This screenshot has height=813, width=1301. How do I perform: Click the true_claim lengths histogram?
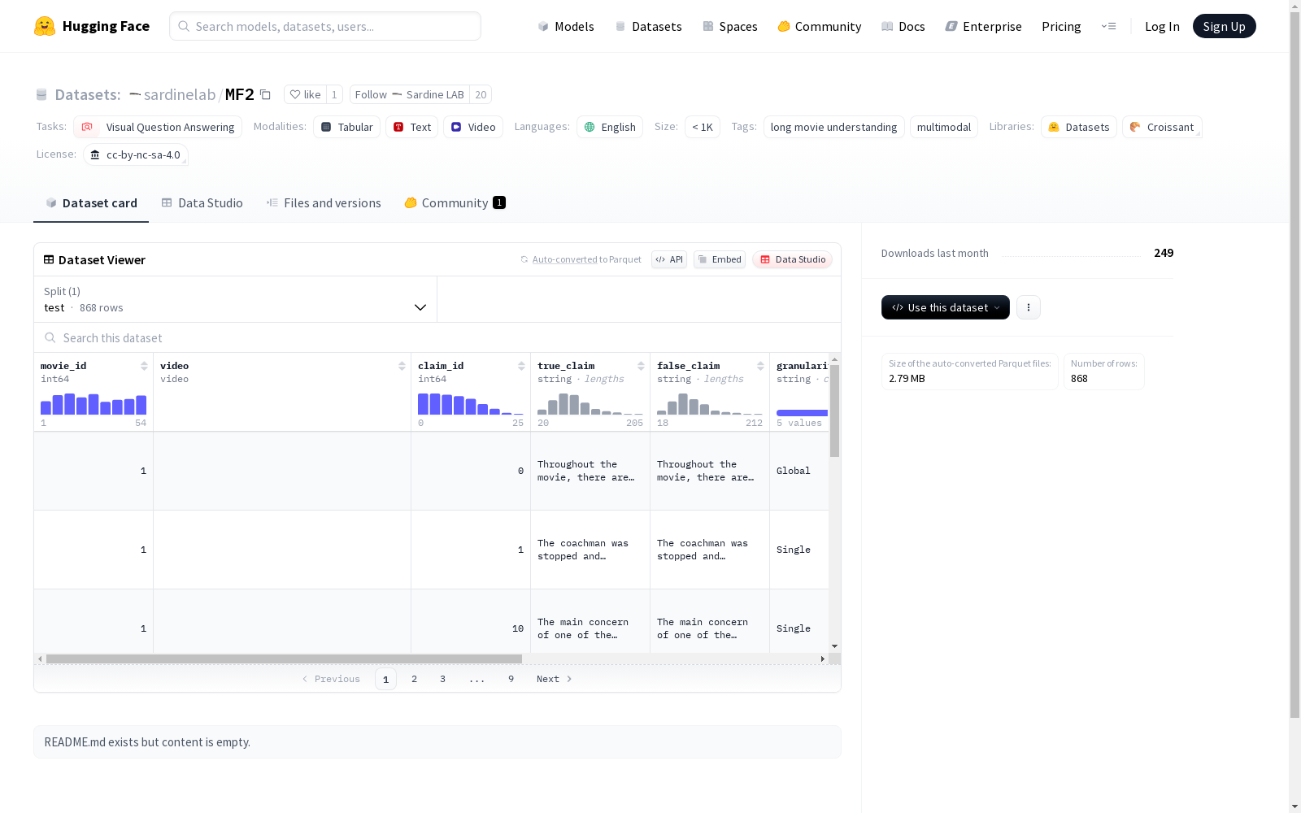pyautogui.click(x=590, y=404)
